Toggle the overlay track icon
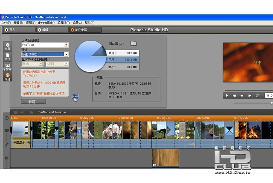The height and width of the screenshot is (183, 273). pos(7,158)
